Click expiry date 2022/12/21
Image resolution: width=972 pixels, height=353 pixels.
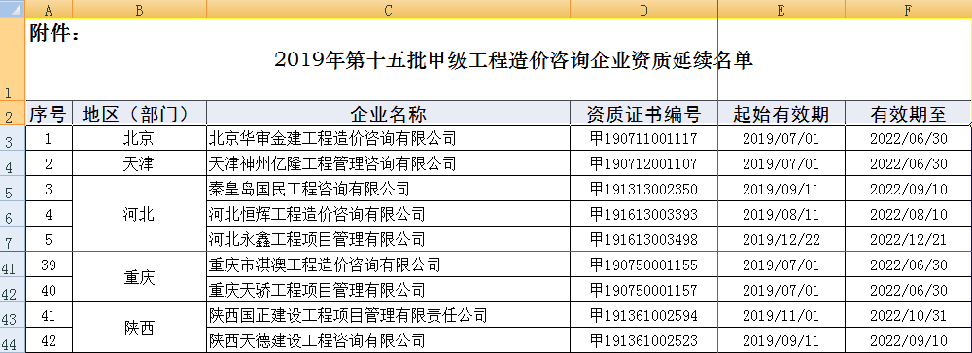[908, 239]
